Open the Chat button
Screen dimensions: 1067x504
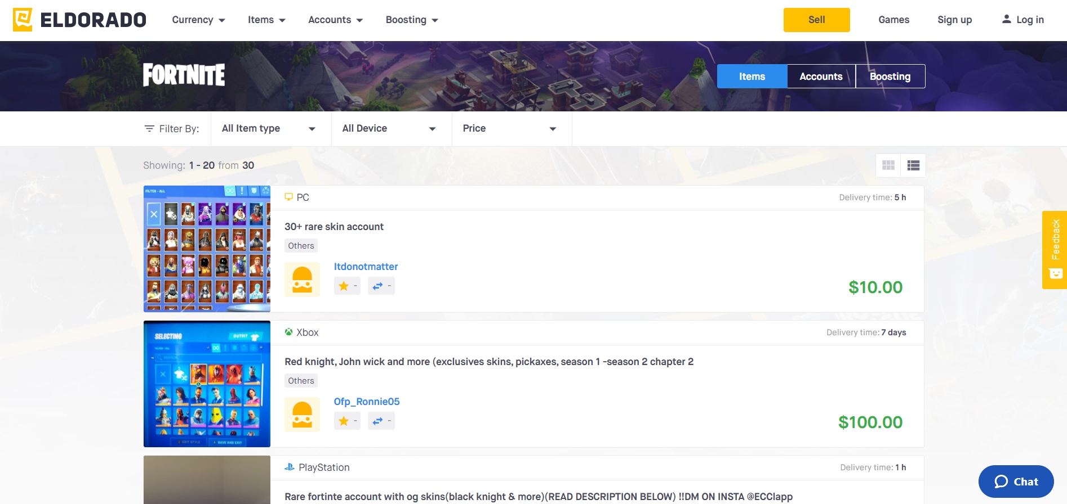click(x=1016, y=481)
